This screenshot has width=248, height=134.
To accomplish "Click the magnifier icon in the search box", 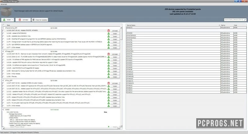I will 245,20.
